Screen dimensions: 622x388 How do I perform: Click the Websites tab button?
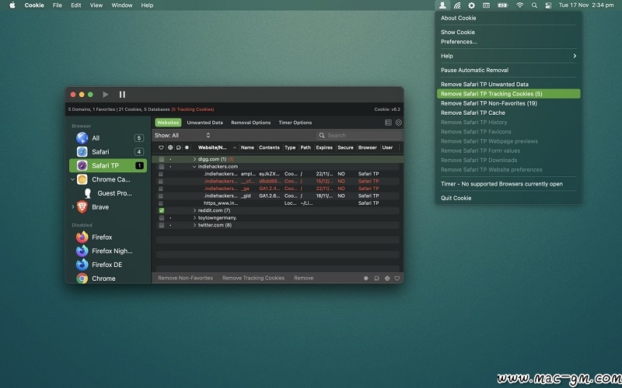[168, 123]
